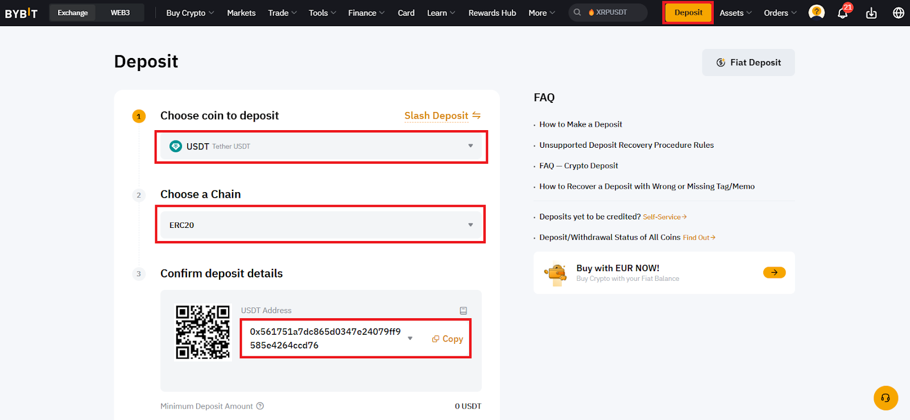910x420 pixels.
Task: Open the Buy with EUR NOW banner
Action: tap(664, 273)
